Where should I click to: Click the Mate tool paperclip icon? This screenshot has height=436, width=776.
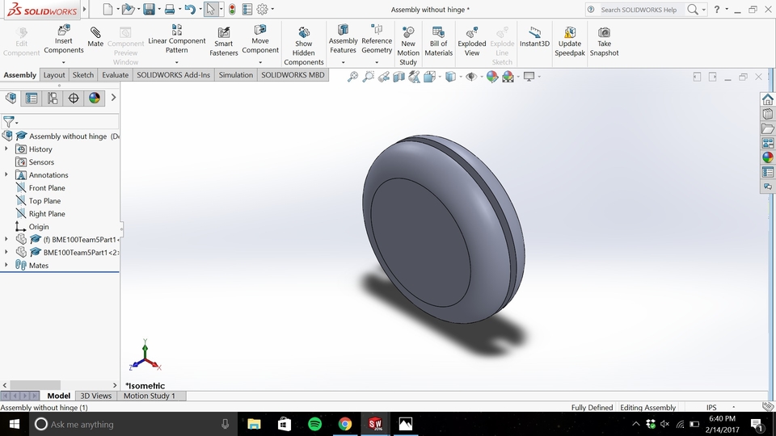point(95,32)
